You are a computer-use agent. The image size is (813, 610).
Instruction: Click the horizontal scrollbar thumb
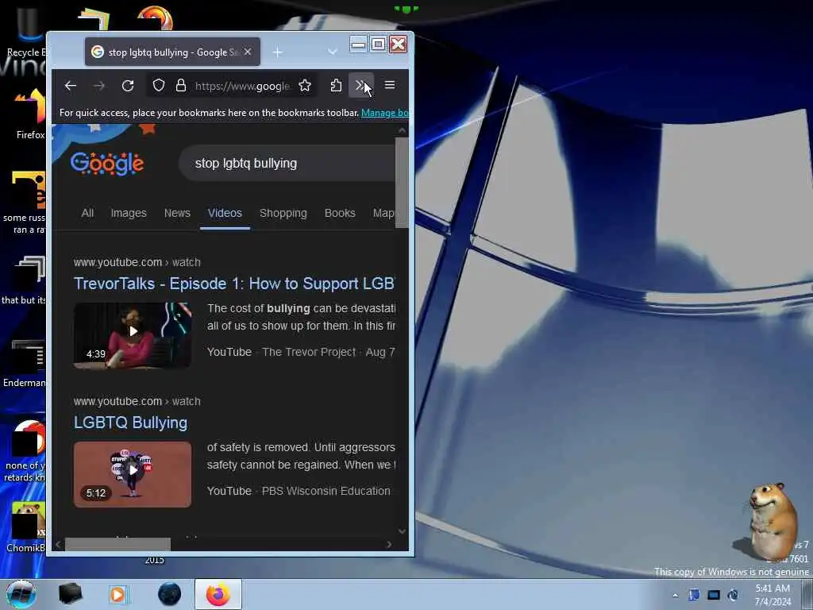[118, 544]
